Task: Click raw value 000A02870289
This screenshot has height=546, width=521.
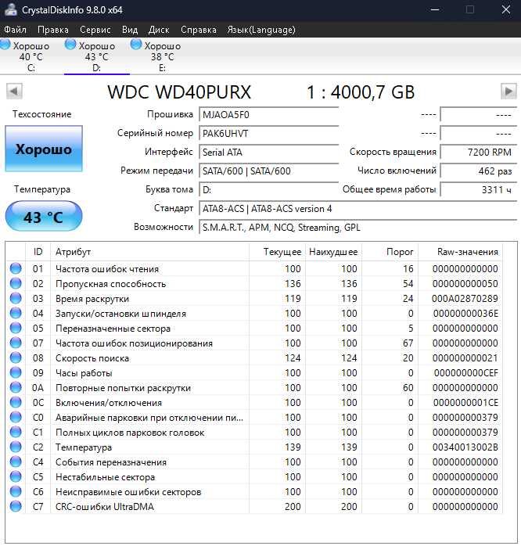Action: (x=465, y=299)
